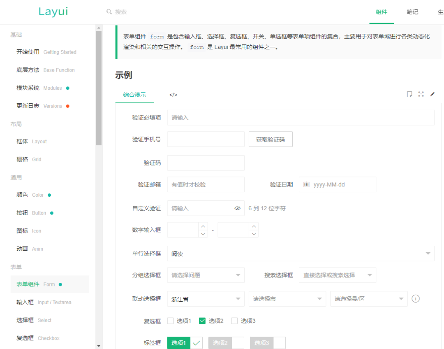The width and height of the screenshot is (444, 349).
Task: Open the 单行选择框 dropdown showing 阅读
Action: 301,254
